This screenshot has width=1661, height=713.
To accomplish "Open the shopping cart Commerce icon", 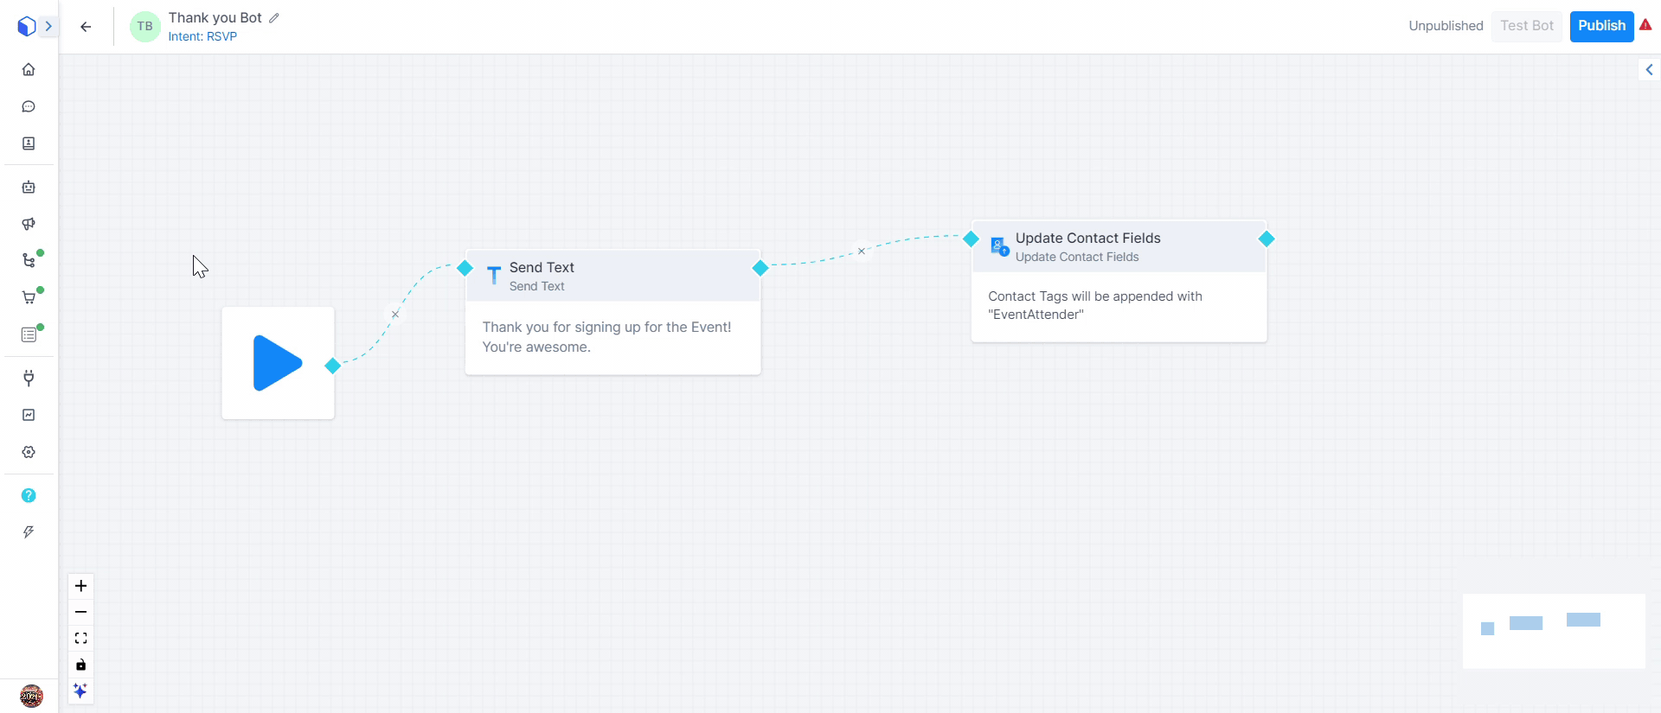I will pyautogui.click(x=29, y=298).
